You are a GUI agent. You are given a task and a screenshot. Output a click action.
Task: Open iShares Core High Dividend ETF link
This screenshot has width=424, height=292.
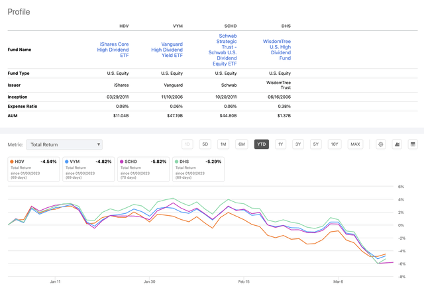pos(113,50)
